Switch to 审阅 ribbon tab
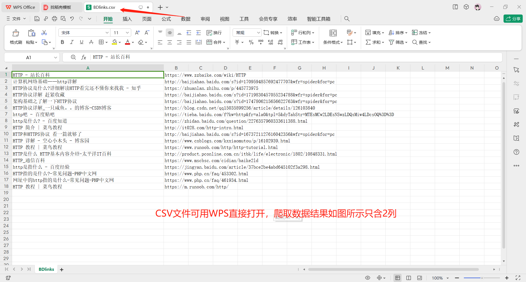This screenshot has height=282, width=526. click(x=205, y=19)
